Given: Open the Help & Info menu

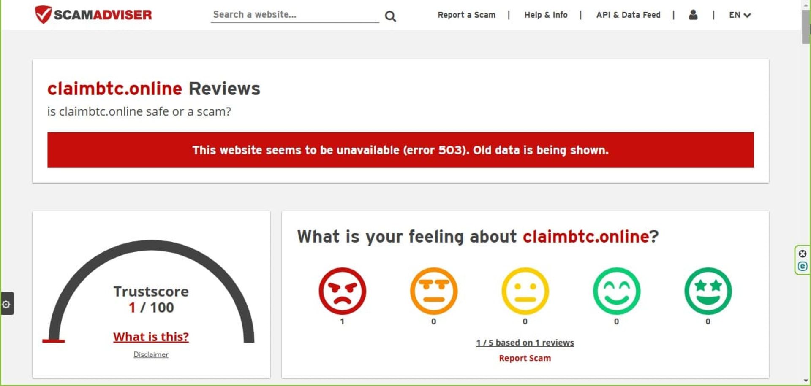Looking at the screenshot, I should pyautogui.click(x=546, y=15).
